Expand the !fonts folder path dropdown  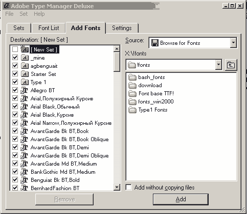218,65
